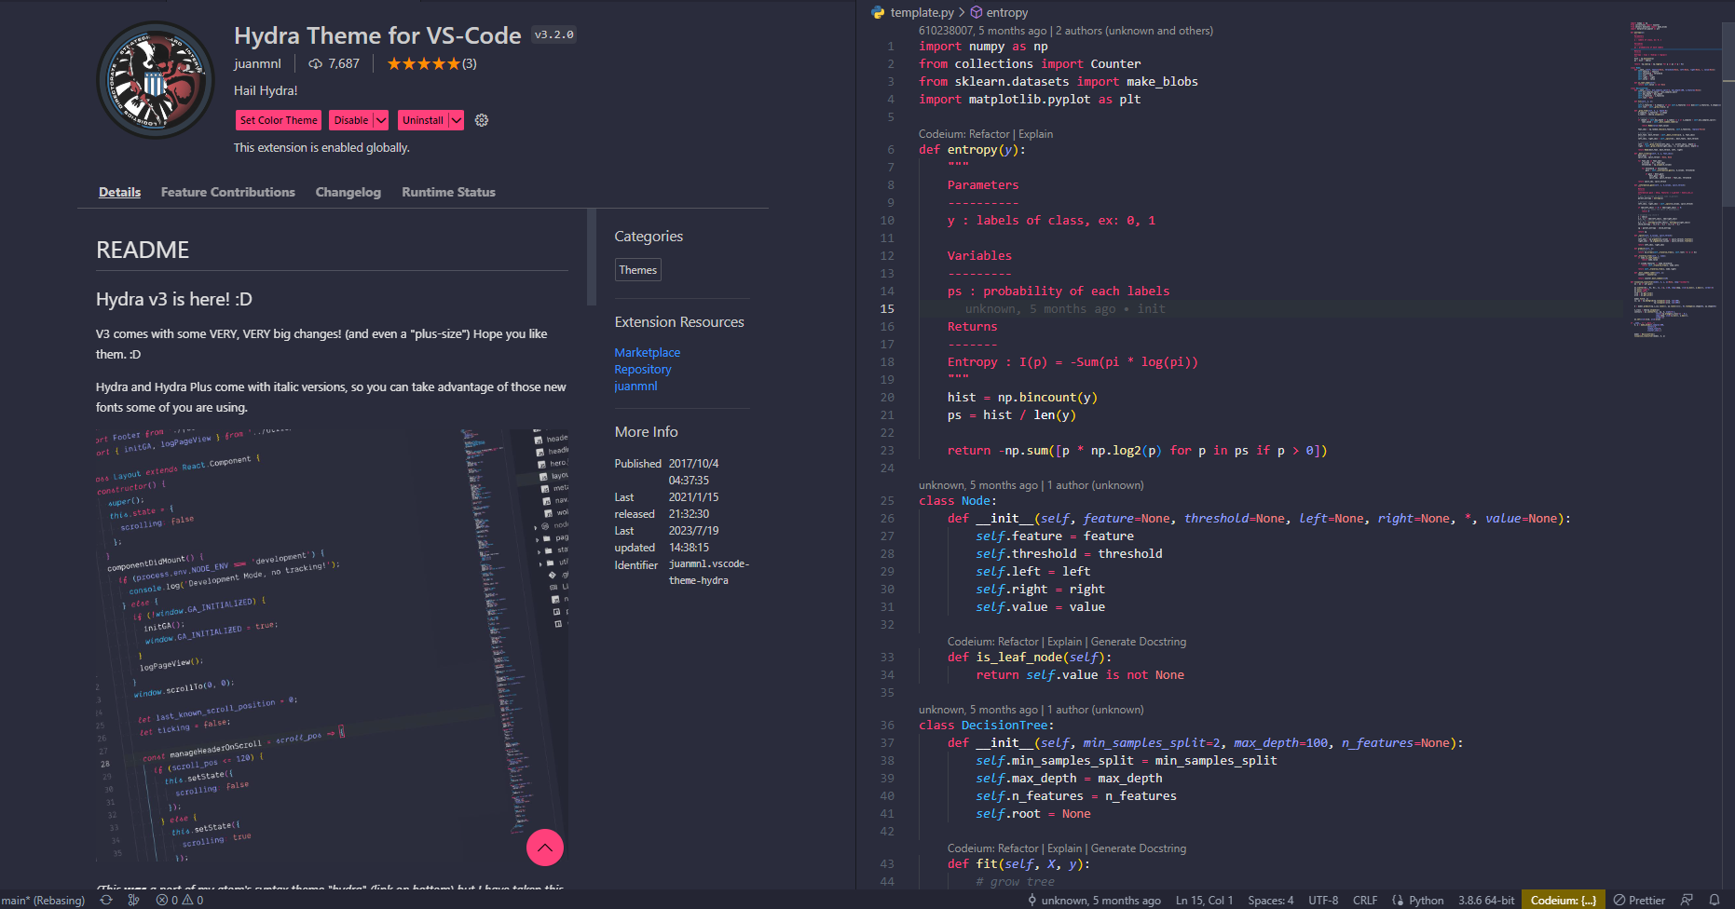Click Ln 15, Col 1 in status bar
This screenshot has height=909, width=1735.
click(1204, 900)
